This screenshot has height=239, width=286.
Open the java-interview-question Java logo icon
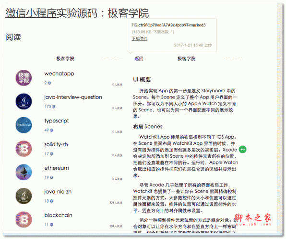click(24, 101)
